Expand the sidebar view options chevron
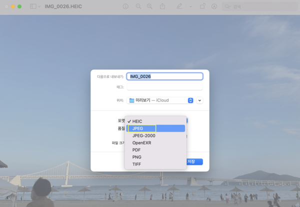 pyautogui.click(x=39, y=6)
